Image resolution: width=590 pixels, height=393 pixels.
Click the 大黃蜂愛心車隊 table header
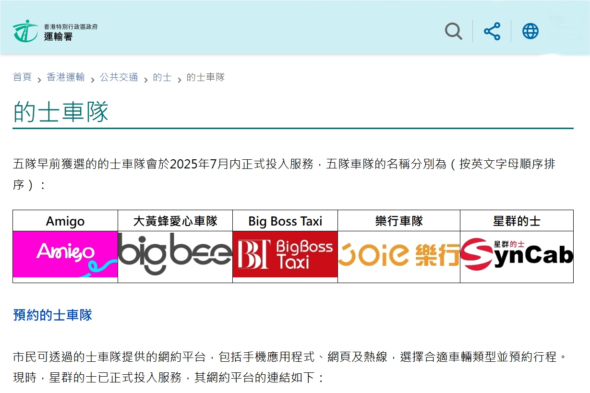click(x=175, y=221)
